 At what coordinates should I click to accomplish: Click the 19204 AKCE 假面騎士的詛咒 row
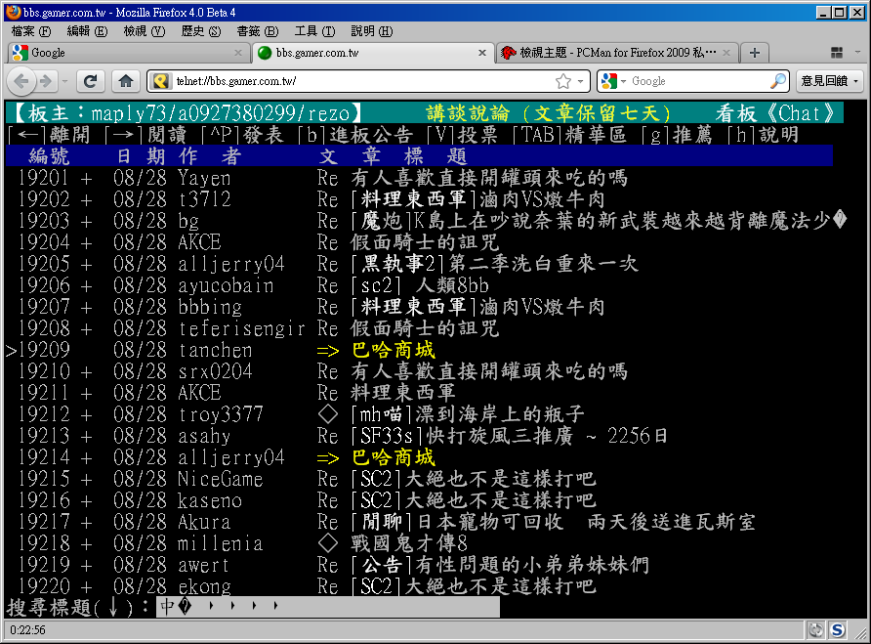pyautogui.click(x=258, y=242)
